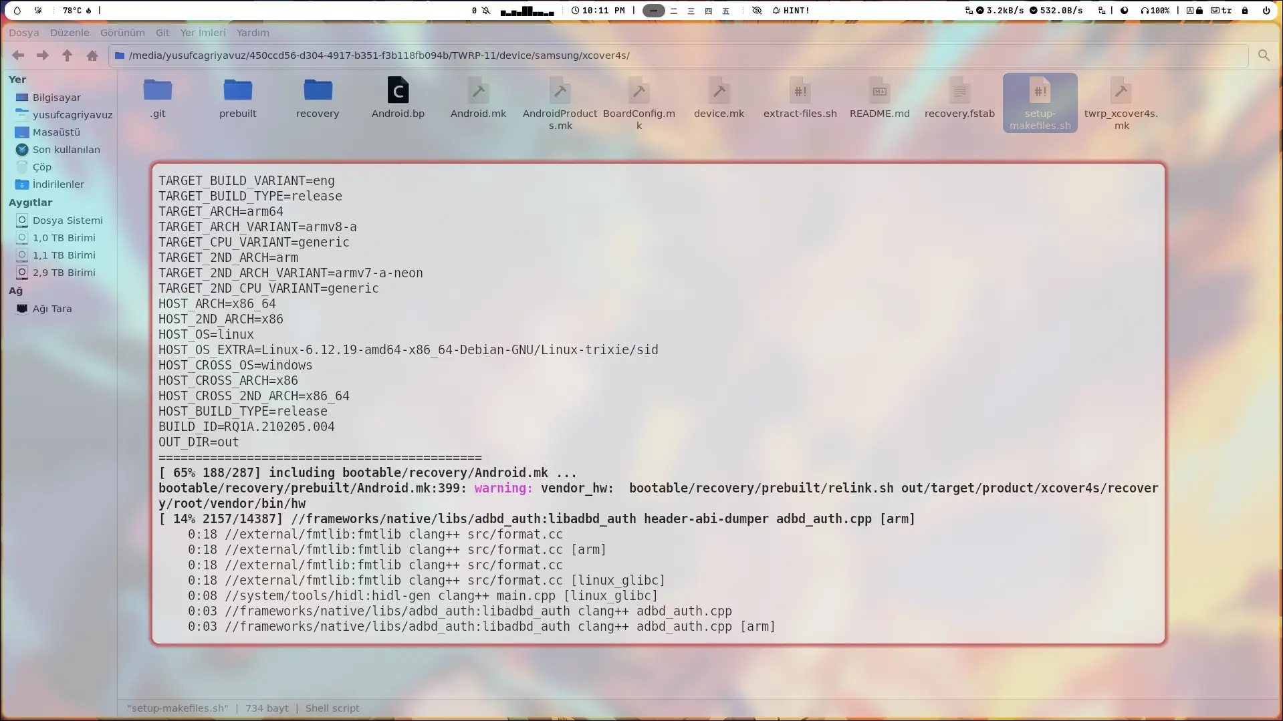Select the recovery.fstab file
This screenshot has width=1283, height=721.
pyautogui.click(x=959, y=99)
